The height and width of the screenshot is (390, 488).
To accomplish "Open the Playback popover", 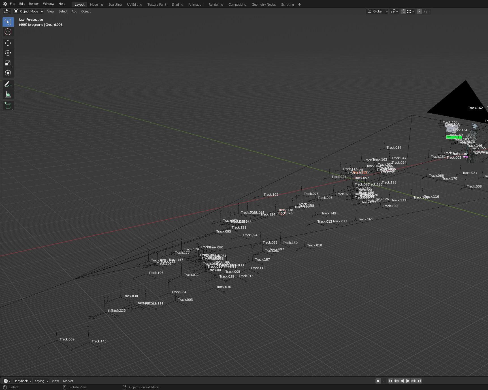I will (x=23, y=381).
